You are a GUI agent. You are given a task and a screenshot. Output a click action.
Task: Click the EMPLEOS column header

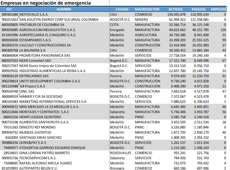[x=218, y=9]
